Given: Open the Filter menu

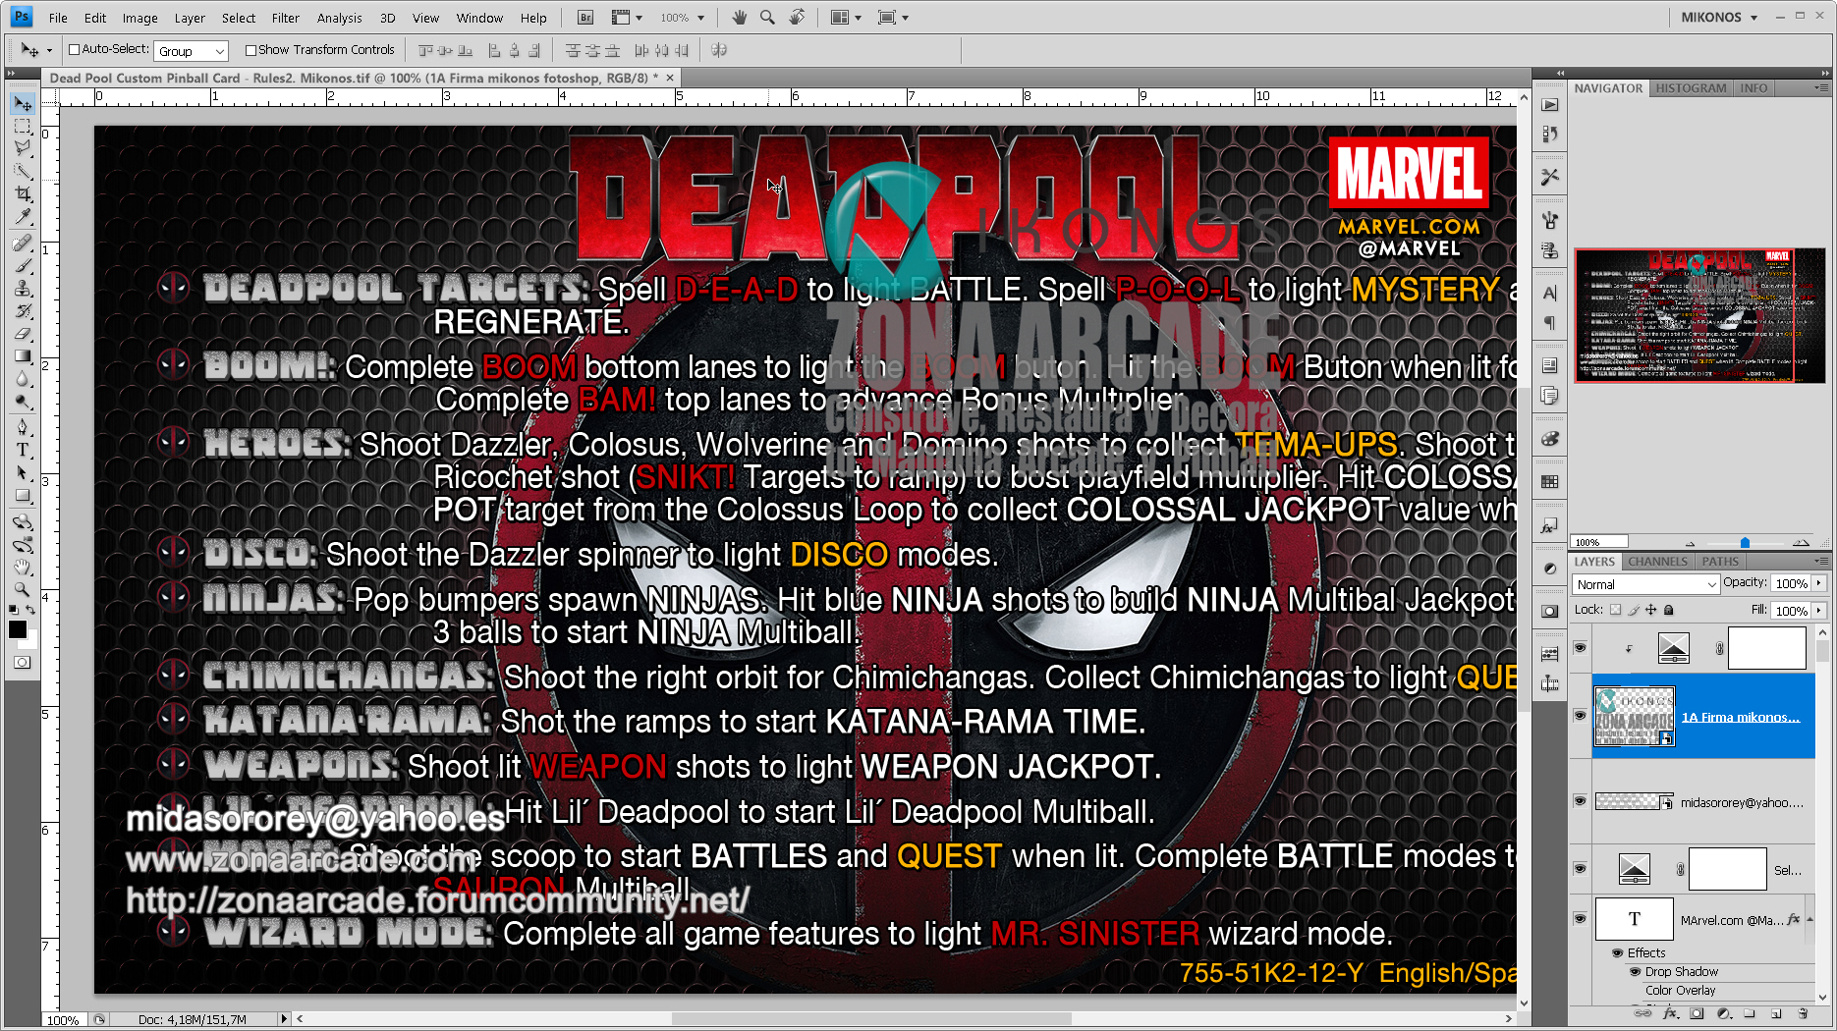Looking at the screenshot, I should tap(285, 17).
